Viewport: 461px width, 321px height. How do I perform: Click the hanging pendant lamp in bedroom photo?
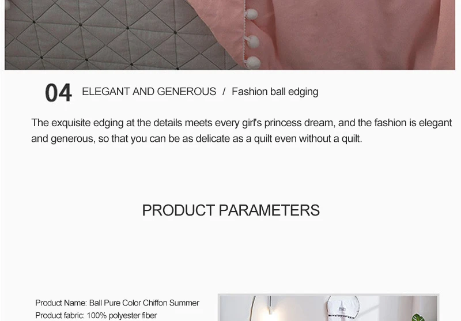pyautogui.click(x=270, y=305)
